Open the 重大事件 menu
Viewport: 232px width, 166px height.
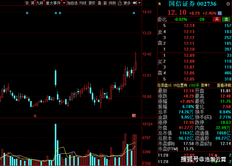pos(53,3)
